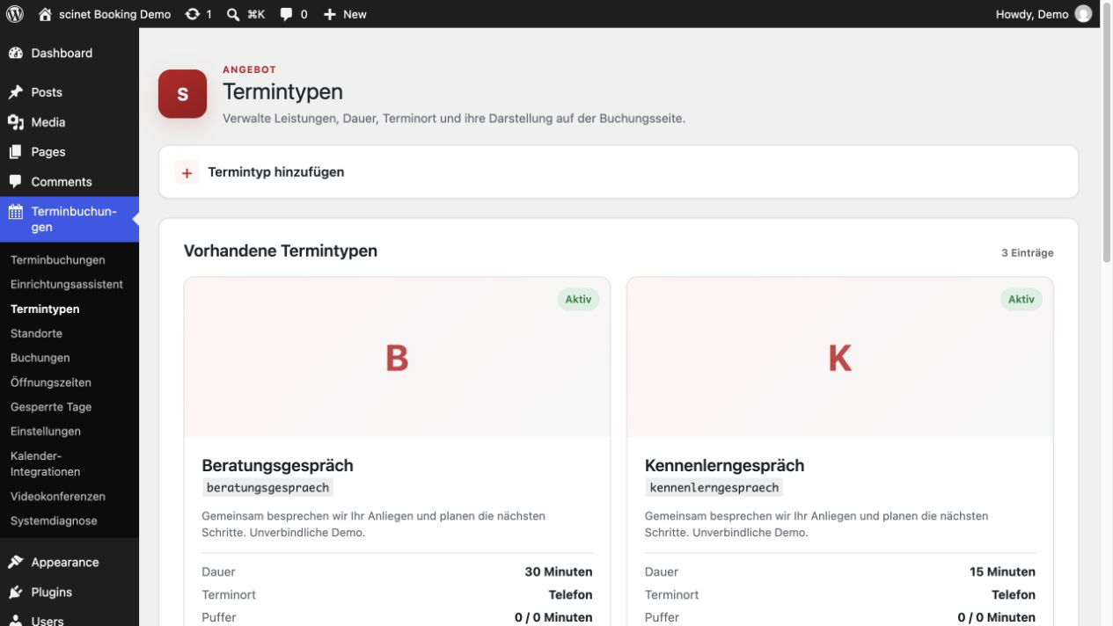1113x626 pixels.
Task: Open the WordPress logo menu
Action: pyautogui.click(x=14, y=14)
